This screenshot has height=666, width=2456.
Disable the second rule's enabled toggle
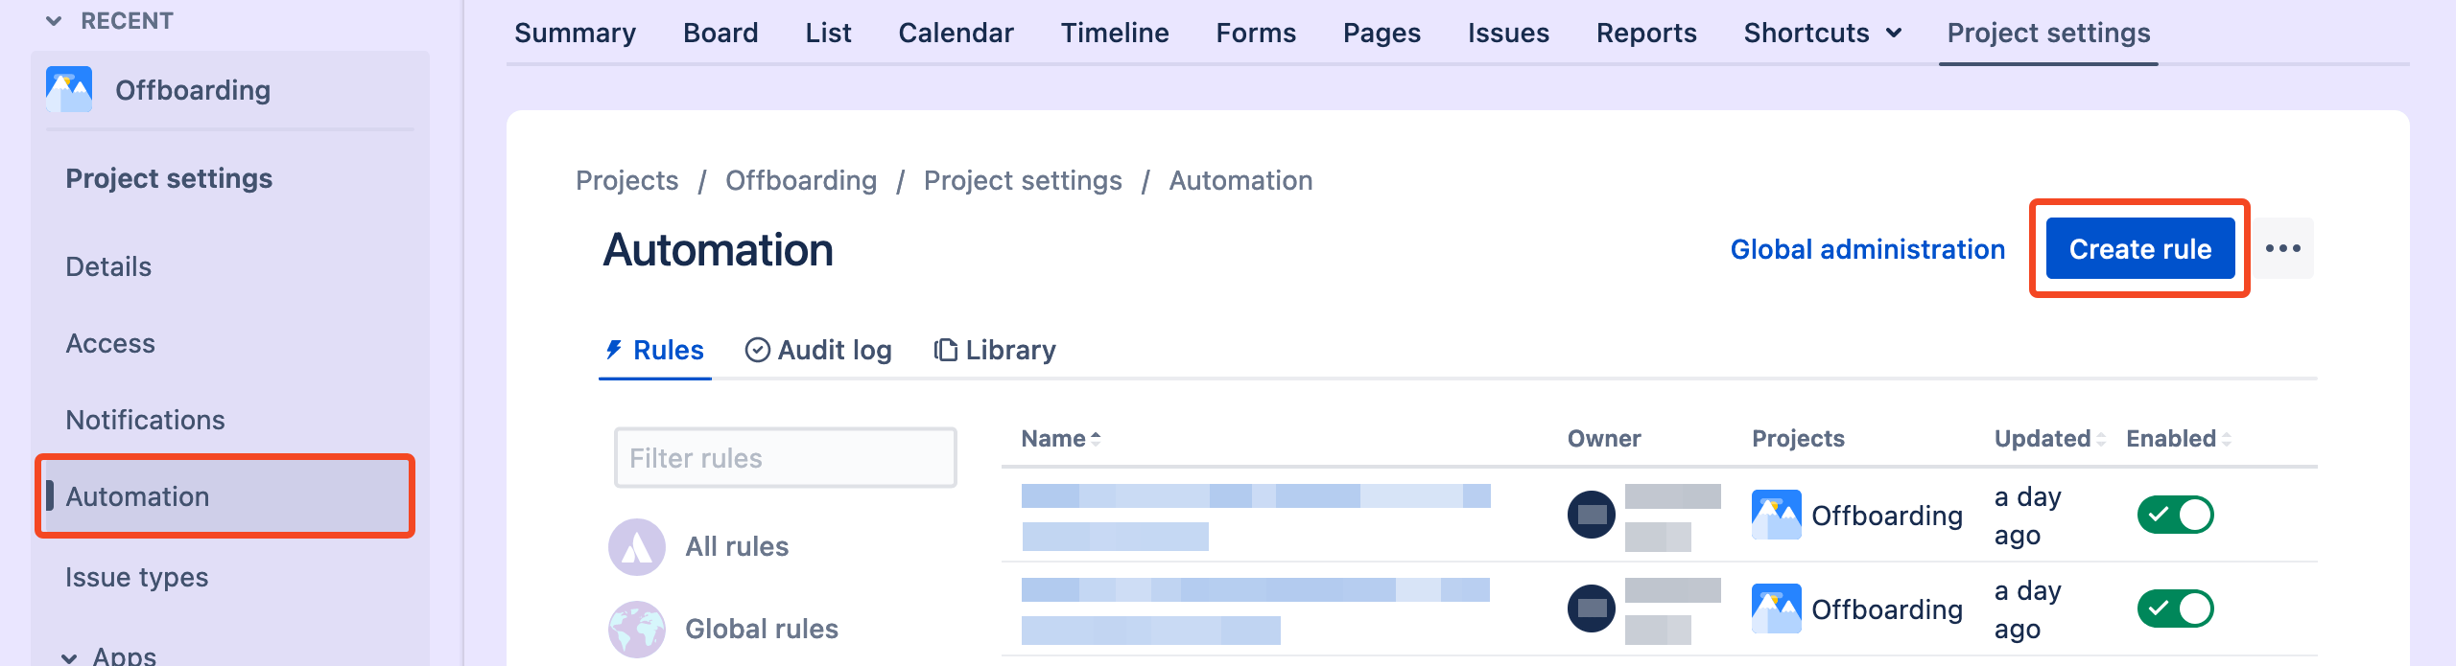coord(2175,609)
